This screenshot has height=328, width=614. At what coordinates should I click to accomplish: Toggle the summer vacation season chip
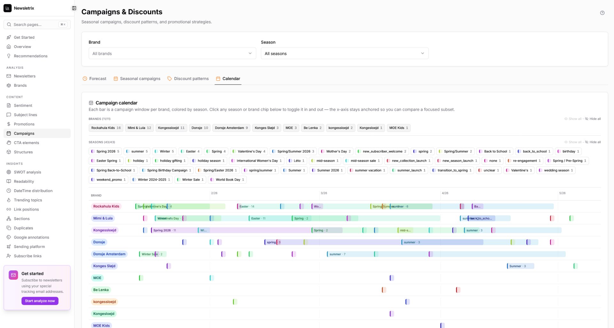[x=367, y=170]
